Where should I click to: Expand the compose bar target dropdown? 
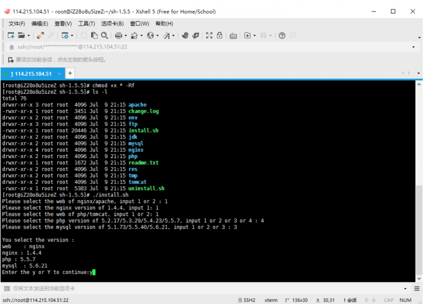[x=405, y=288]
